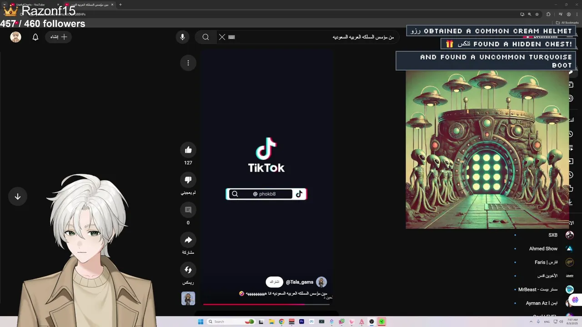Click the taskbar Search box
582x327 pixels.
click(x=231, y=322)
